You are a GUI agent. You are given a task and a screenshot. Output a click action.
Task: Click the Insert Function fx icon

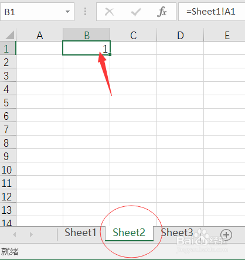pos(162,12)
